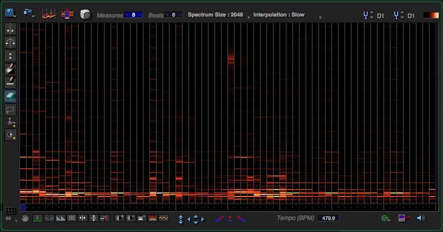Toggle the grid snap button in bottom toolbar
Viewport: 443px width, 232px height.
pyautogui.click(x=71, y=218)
